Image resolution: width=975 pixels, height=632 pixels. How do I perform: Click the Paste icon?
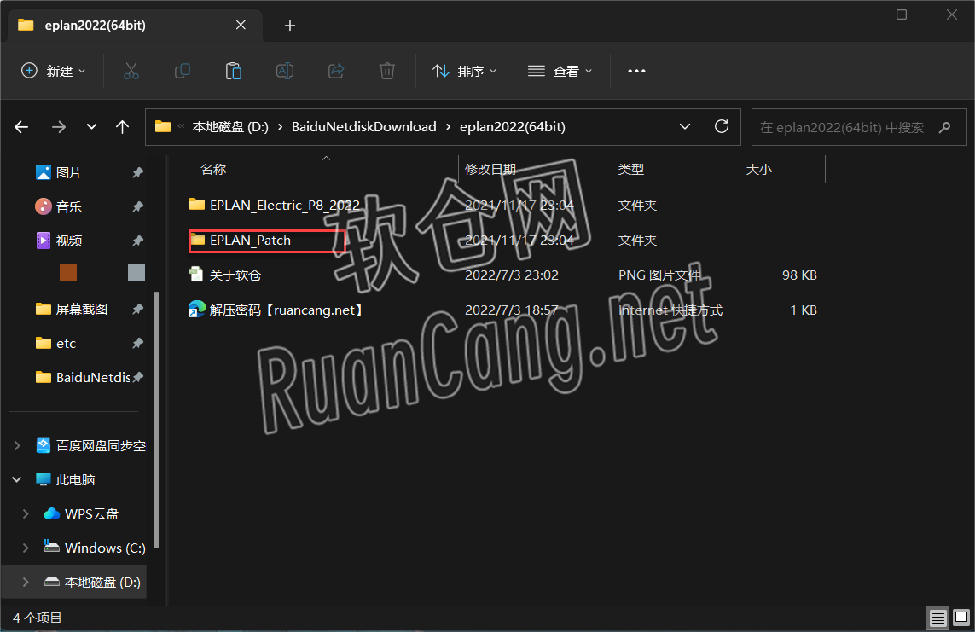point(233,71)
